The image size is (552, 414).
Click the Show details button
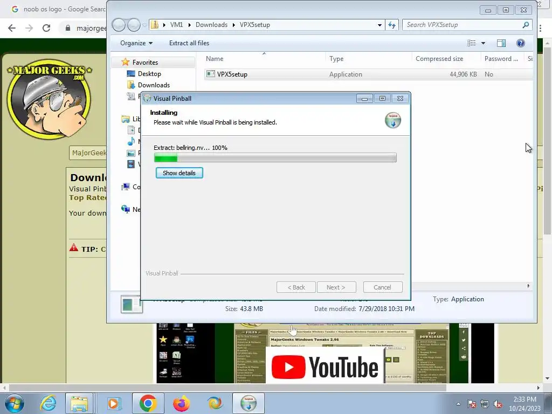179,173
